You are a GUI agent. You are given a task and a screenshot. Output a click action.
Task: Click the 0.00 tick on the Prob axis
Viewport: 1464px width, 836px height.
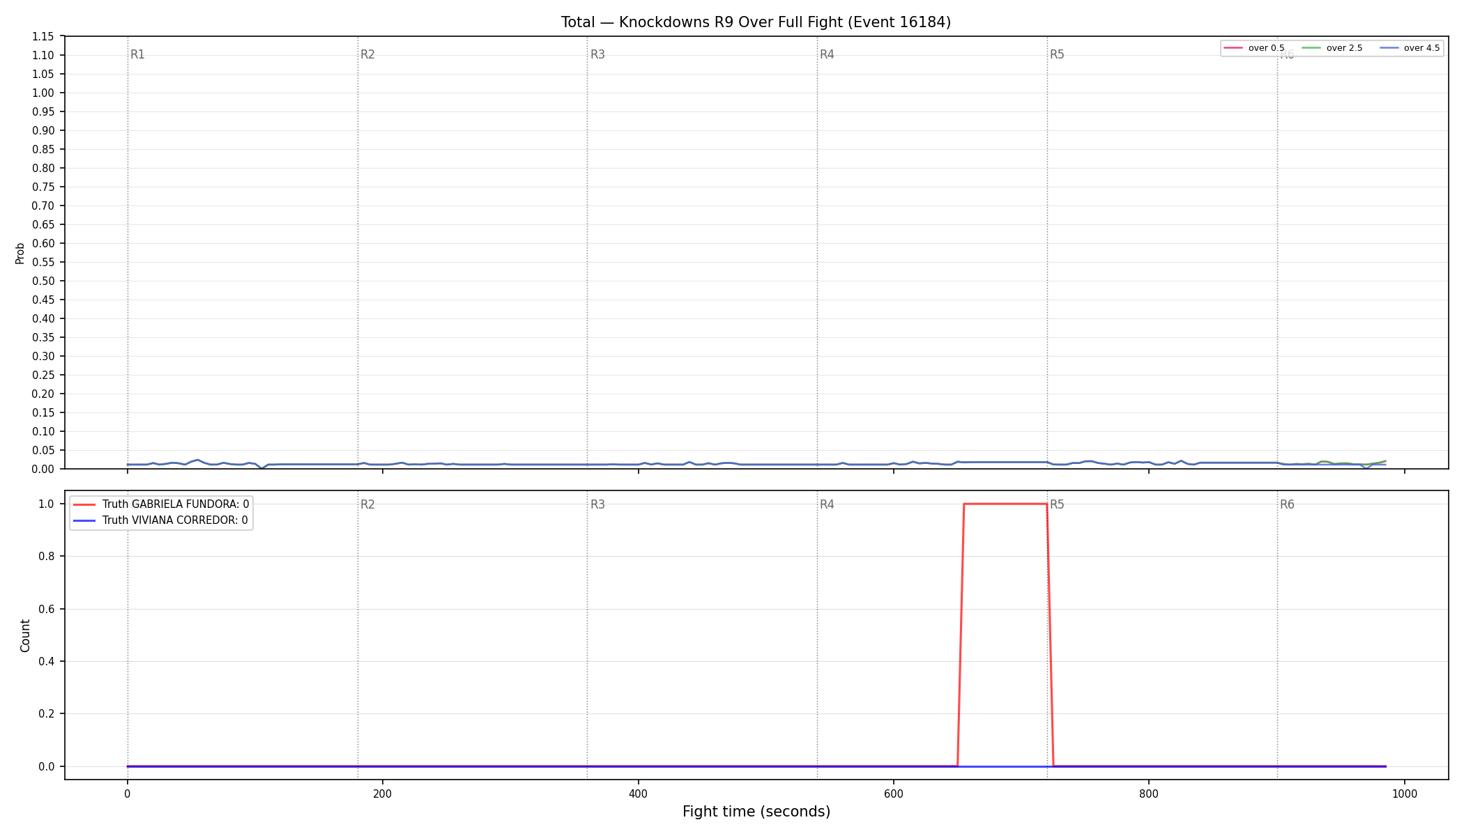pos(43,470)
